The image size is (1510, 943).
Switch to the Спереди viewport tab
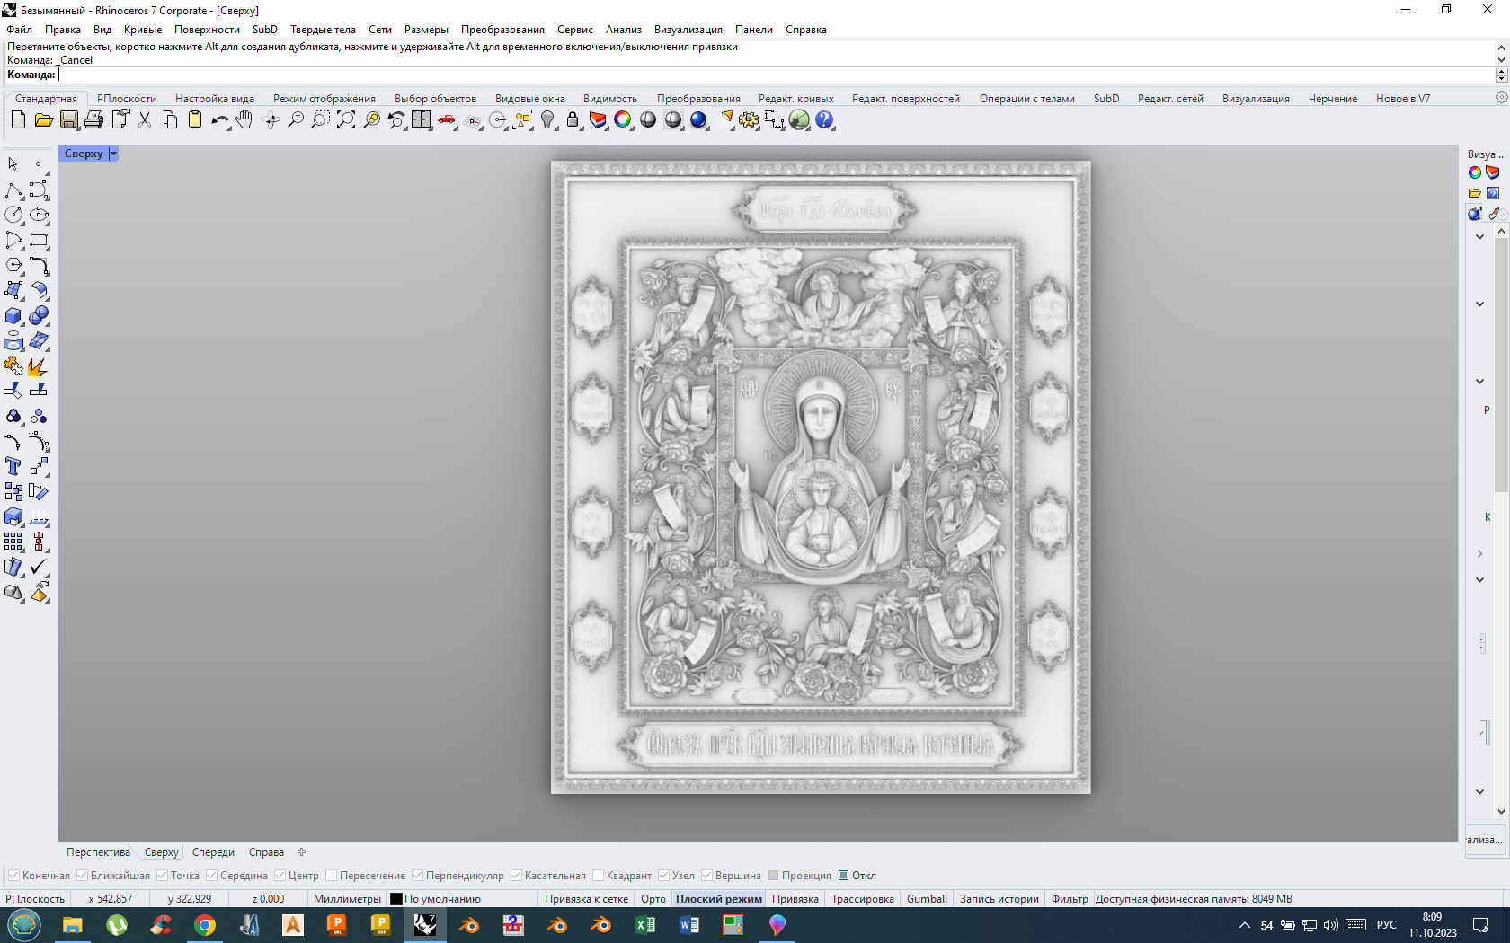coord(213,852)
